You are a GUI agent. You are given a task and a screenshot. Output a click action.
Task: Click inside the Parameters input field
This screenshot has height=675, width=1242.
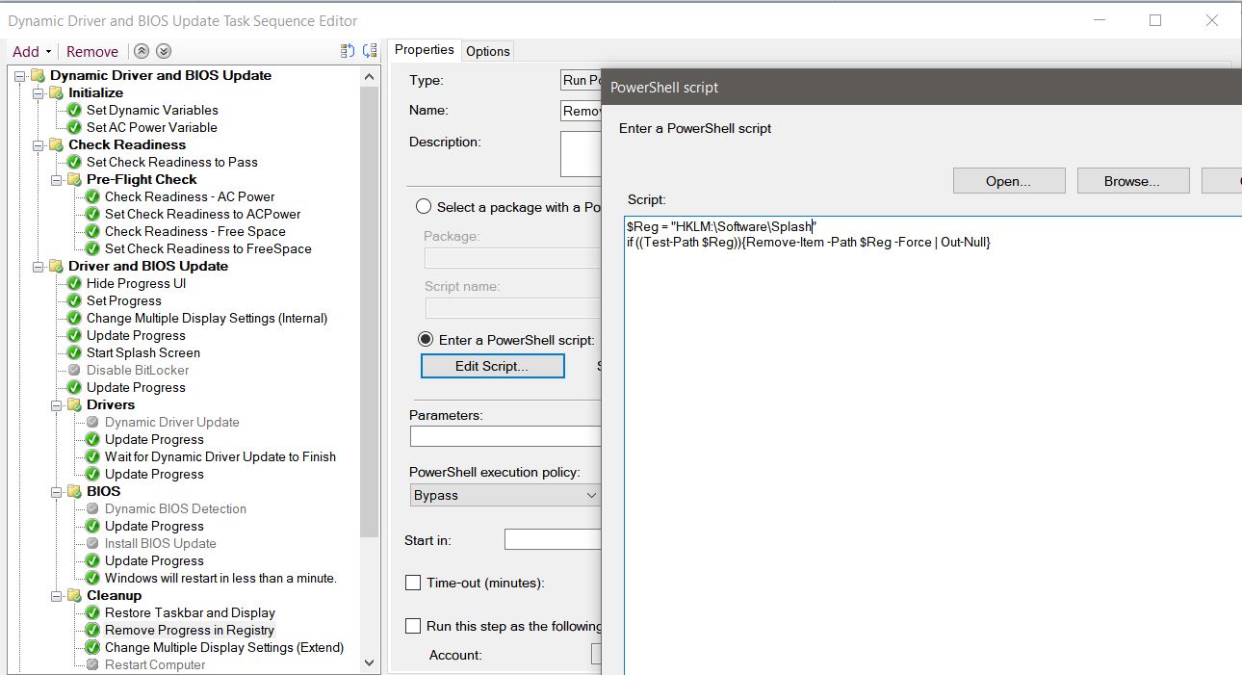coord(505,436)
